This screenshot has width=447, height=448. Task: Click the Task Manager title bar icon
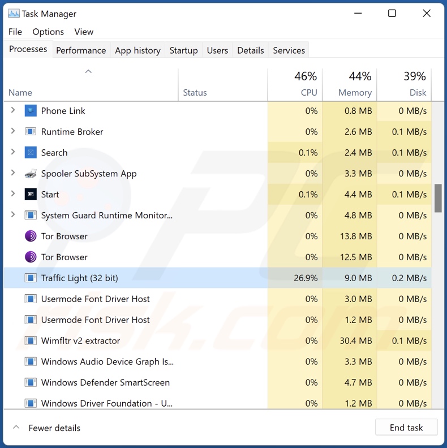click(13, 14)
